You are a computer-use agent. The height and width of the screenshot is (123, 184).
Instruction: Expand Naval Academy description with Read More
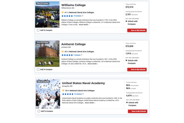coord(90,103)
